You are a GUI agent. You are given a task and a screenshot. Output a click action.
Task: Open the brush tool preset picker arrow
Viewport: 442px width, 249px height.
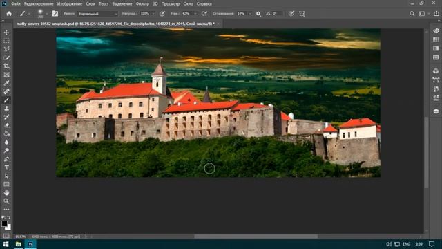click(x=29, y=14)
